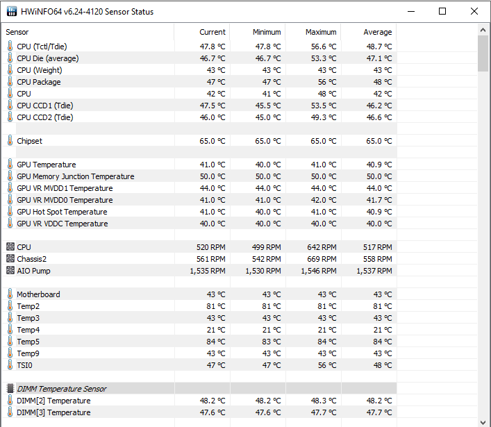491x427 pixels.
Task: Click fan icon beside AIO Pump
Action: tap(10, 271)
